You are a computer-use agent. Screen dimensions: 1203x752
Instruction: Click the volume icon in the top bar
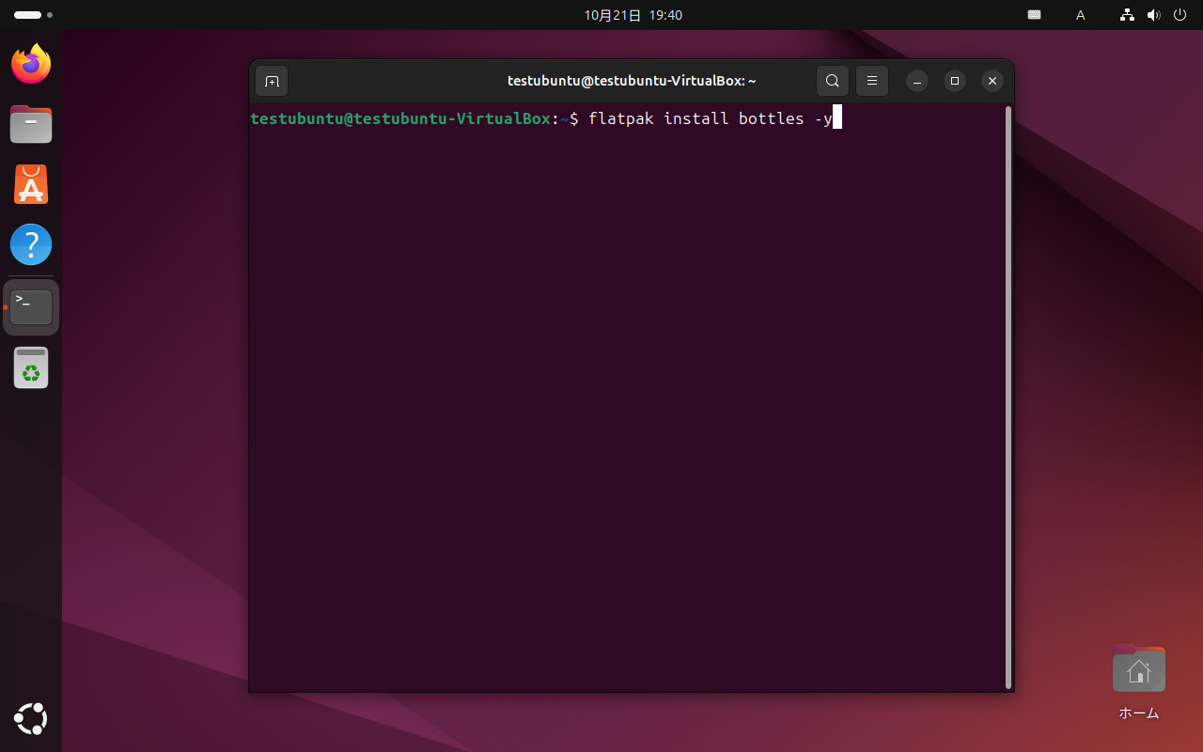(1153, 15)
